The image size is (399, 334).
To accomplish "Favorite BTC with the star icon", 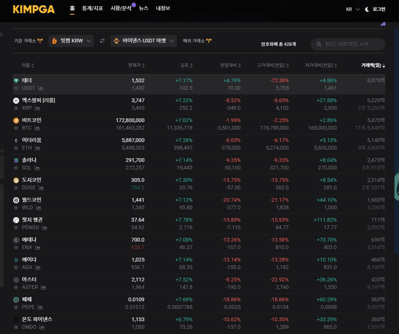I will pos(16,128).
